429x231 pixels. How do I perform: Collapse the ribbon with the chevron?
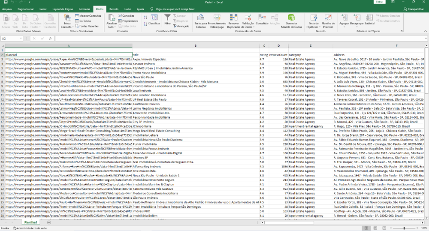[425, 31]
